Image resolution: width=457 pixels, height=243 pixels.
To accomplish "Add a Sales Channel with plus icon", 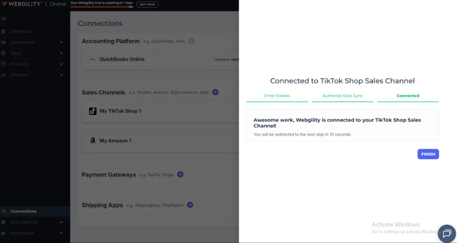I will point(216,92).
